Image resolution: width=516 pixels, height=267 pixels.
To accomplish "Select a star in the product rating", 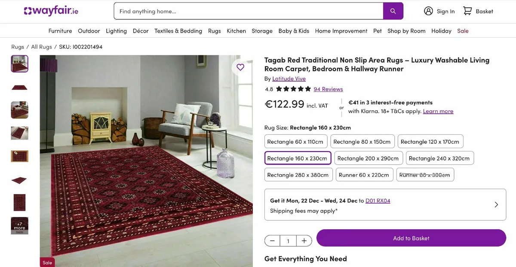I will tap(293, 89).
